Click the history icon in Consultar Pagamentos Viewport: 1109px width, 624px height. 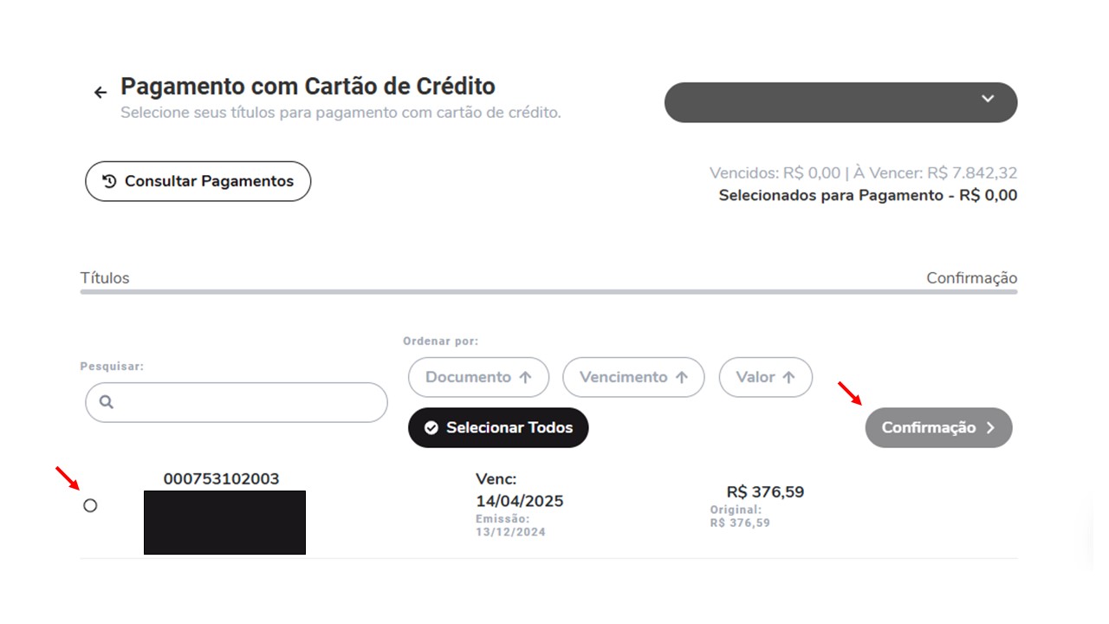[x=110, y=181]
